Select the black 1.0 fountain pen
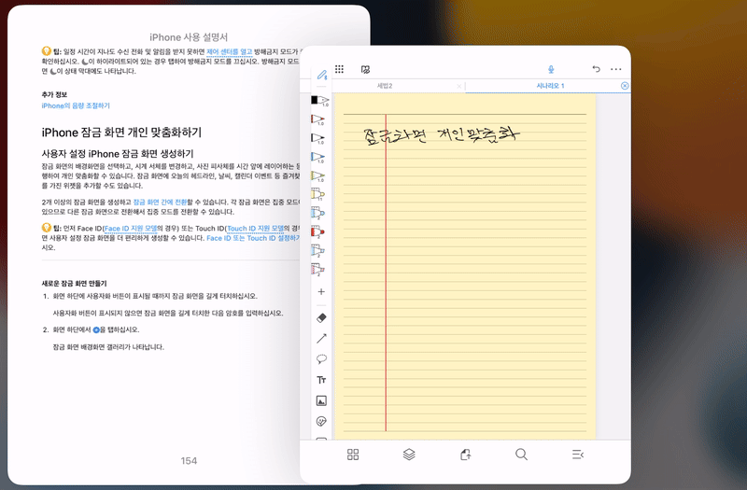The height and width of the screenshot is (490, 747). click(319, 101)
